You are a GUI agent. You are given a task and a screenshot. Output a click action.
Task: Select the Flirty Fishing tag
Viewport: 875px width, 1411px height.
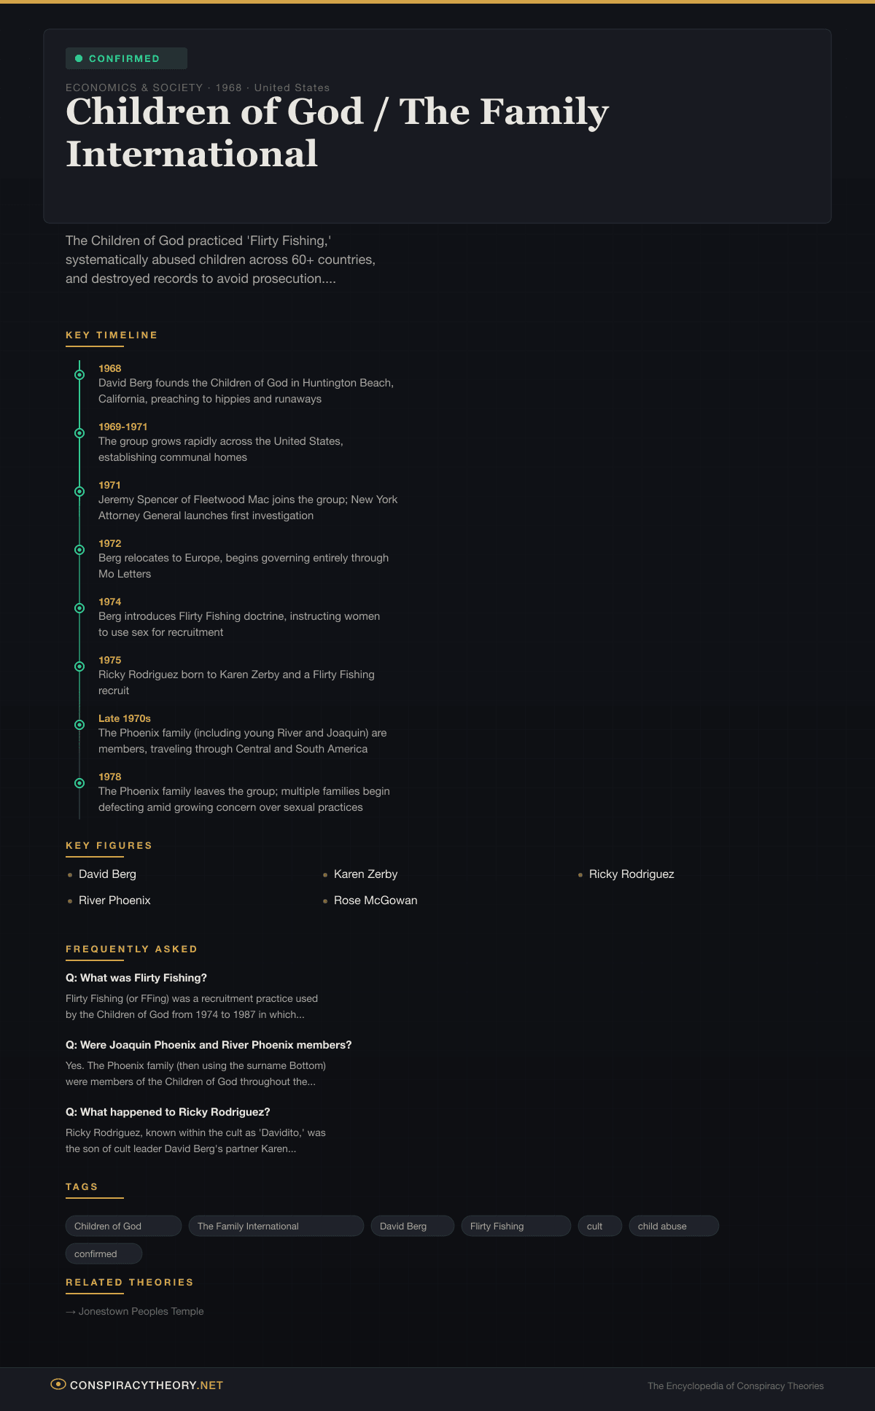coord(516,1226)
